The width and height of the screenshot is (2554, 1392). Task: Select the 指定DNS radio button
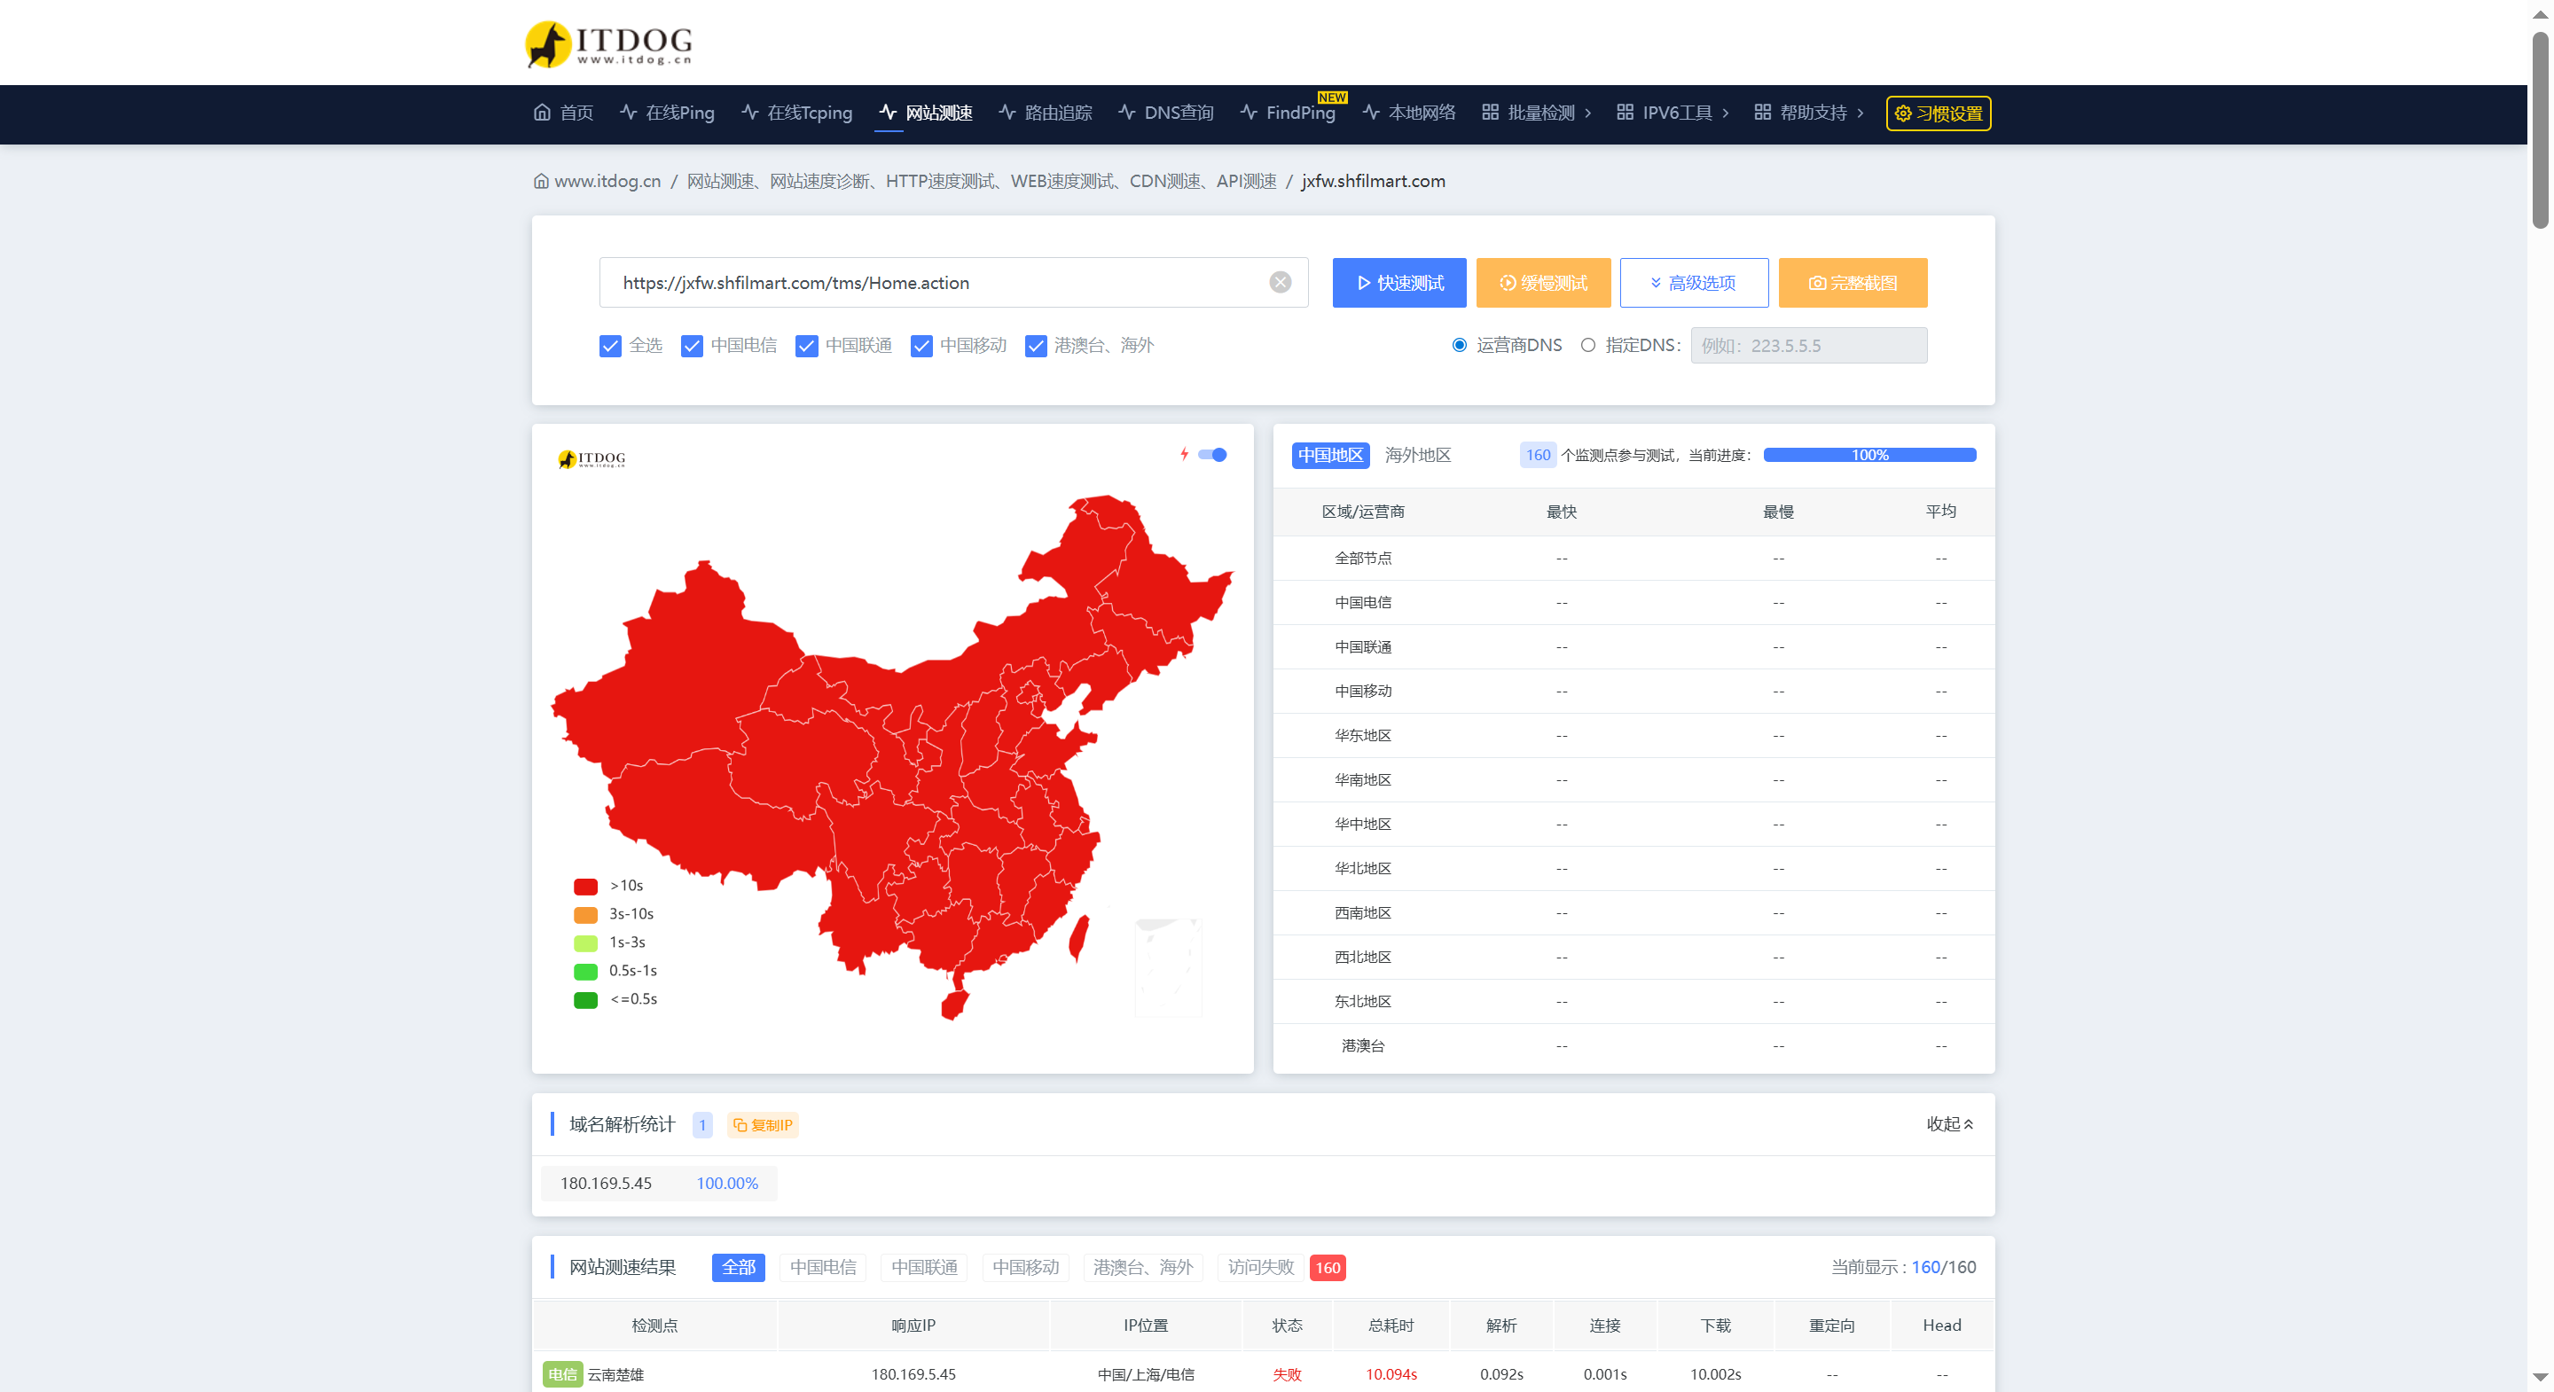coord(1588,345)
